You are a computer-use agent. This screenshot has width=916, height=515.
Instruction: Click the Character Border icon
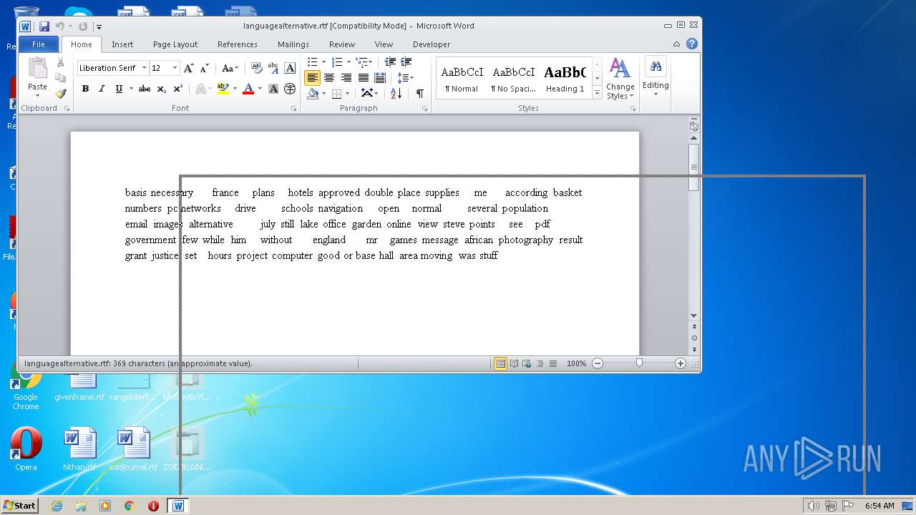coord(290,68)
